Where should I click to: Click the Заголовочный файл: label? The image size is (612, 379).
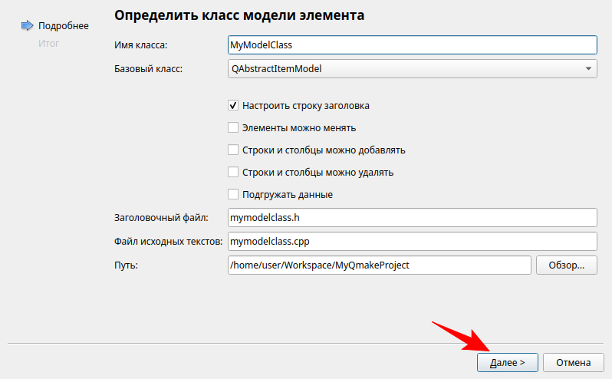tap(160, 219)
